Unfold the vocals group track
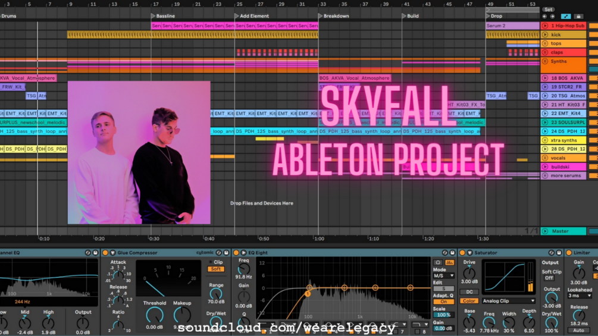Screen dimensions: 598x336 [545, 158]
